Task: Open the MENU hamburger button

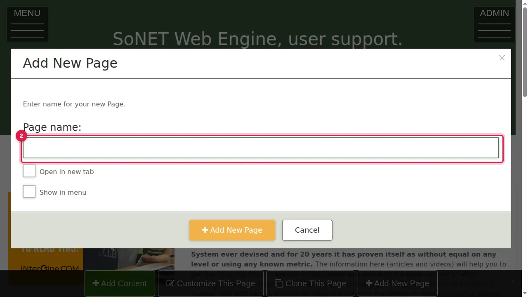Action: tap(27, 24)
